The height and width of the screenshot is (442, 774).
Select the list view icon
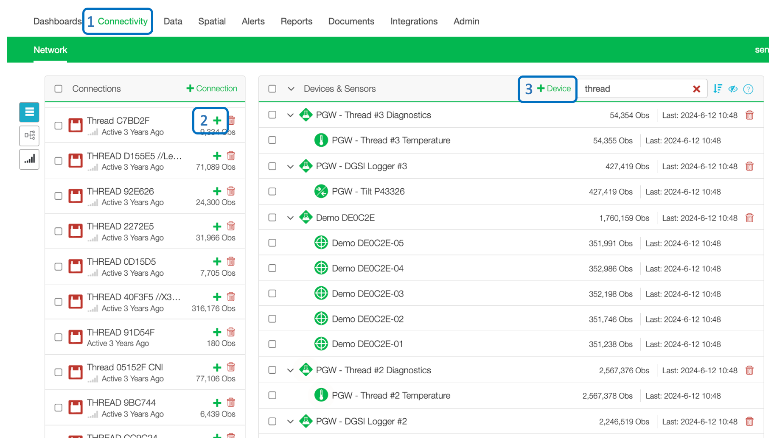28,112
